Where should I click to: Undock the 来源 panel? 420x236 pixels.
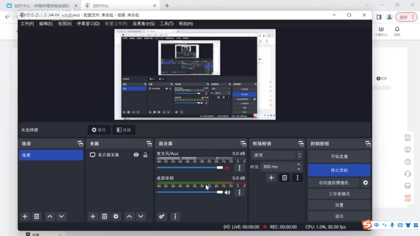149,144
